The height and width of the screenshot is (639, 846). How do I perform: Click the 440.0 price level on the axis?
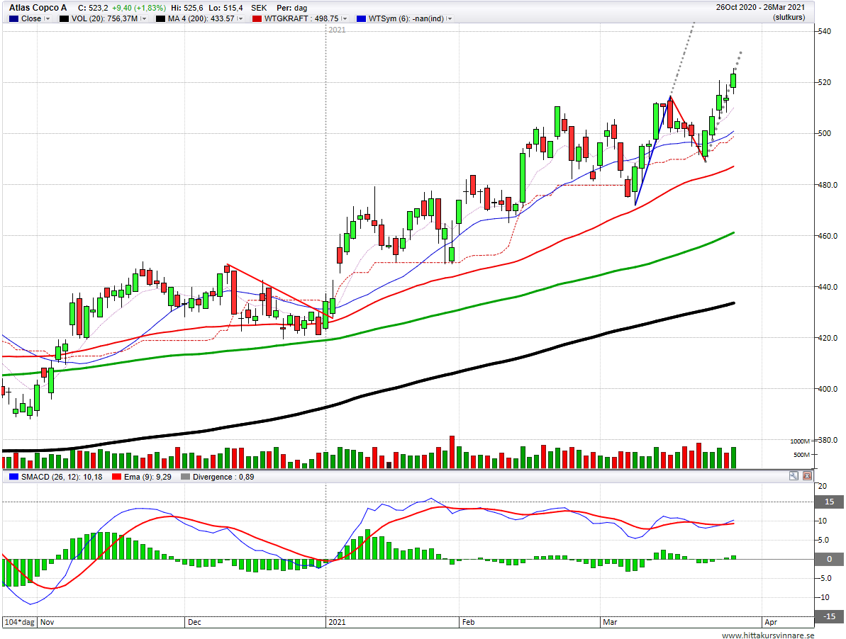(828, 287)
